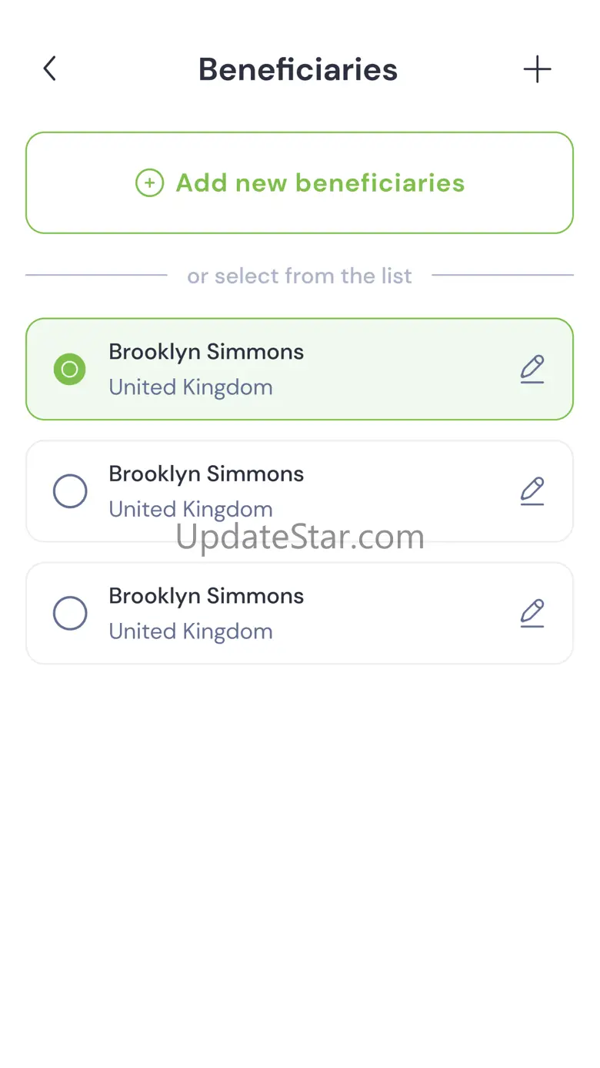Tap the Brooklyn Simmons name in the middle card
Viewport: 600px width, 1068px height.
pos(206,474)
